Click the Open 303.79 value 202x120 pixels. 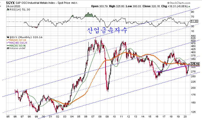(x=99, y=6)
